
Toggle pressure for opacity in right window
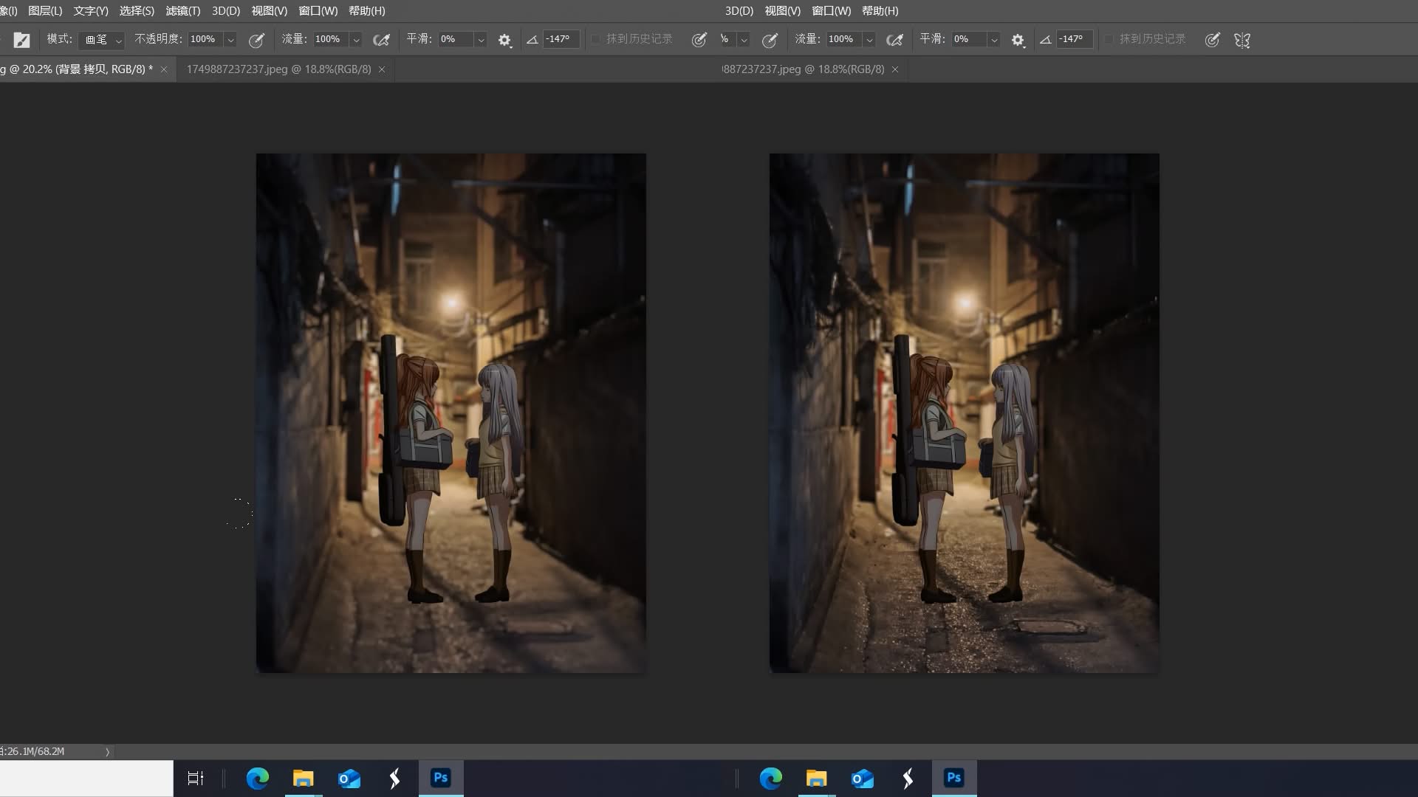(770, 40)
